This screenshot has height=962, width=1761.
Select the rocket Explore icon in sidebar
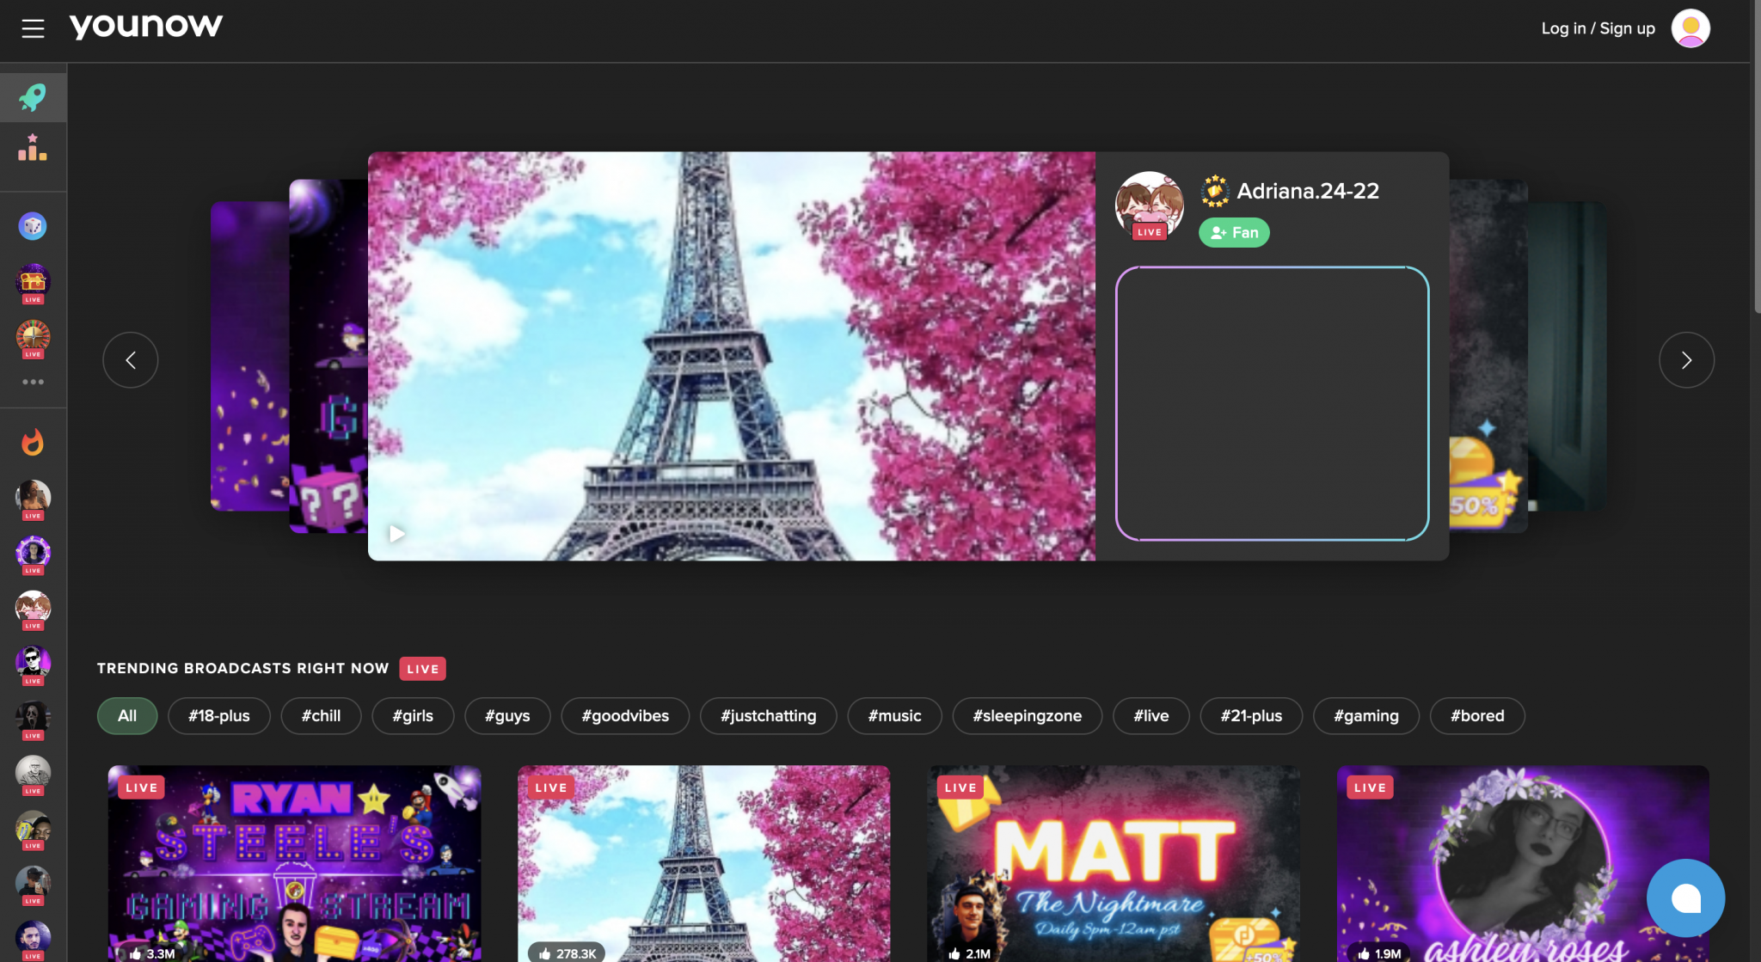click(x=33, y=97)
